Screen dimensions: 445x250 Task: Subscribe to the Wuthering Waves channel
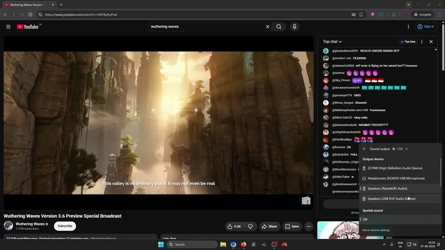tap(65, 226)
